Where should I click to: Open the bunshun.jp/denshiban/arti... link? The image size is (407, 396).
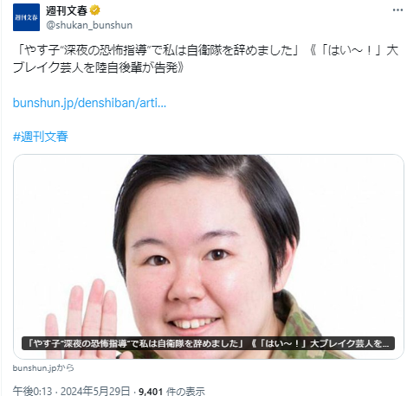point(89,103)
